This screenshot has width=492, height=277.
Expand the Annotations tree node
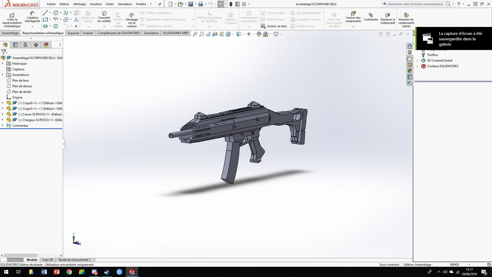(3, 75)
